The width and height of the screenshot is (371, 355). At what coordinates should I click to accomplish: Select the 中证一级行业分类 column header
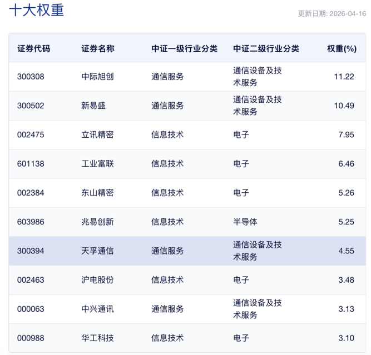point(184,48)
